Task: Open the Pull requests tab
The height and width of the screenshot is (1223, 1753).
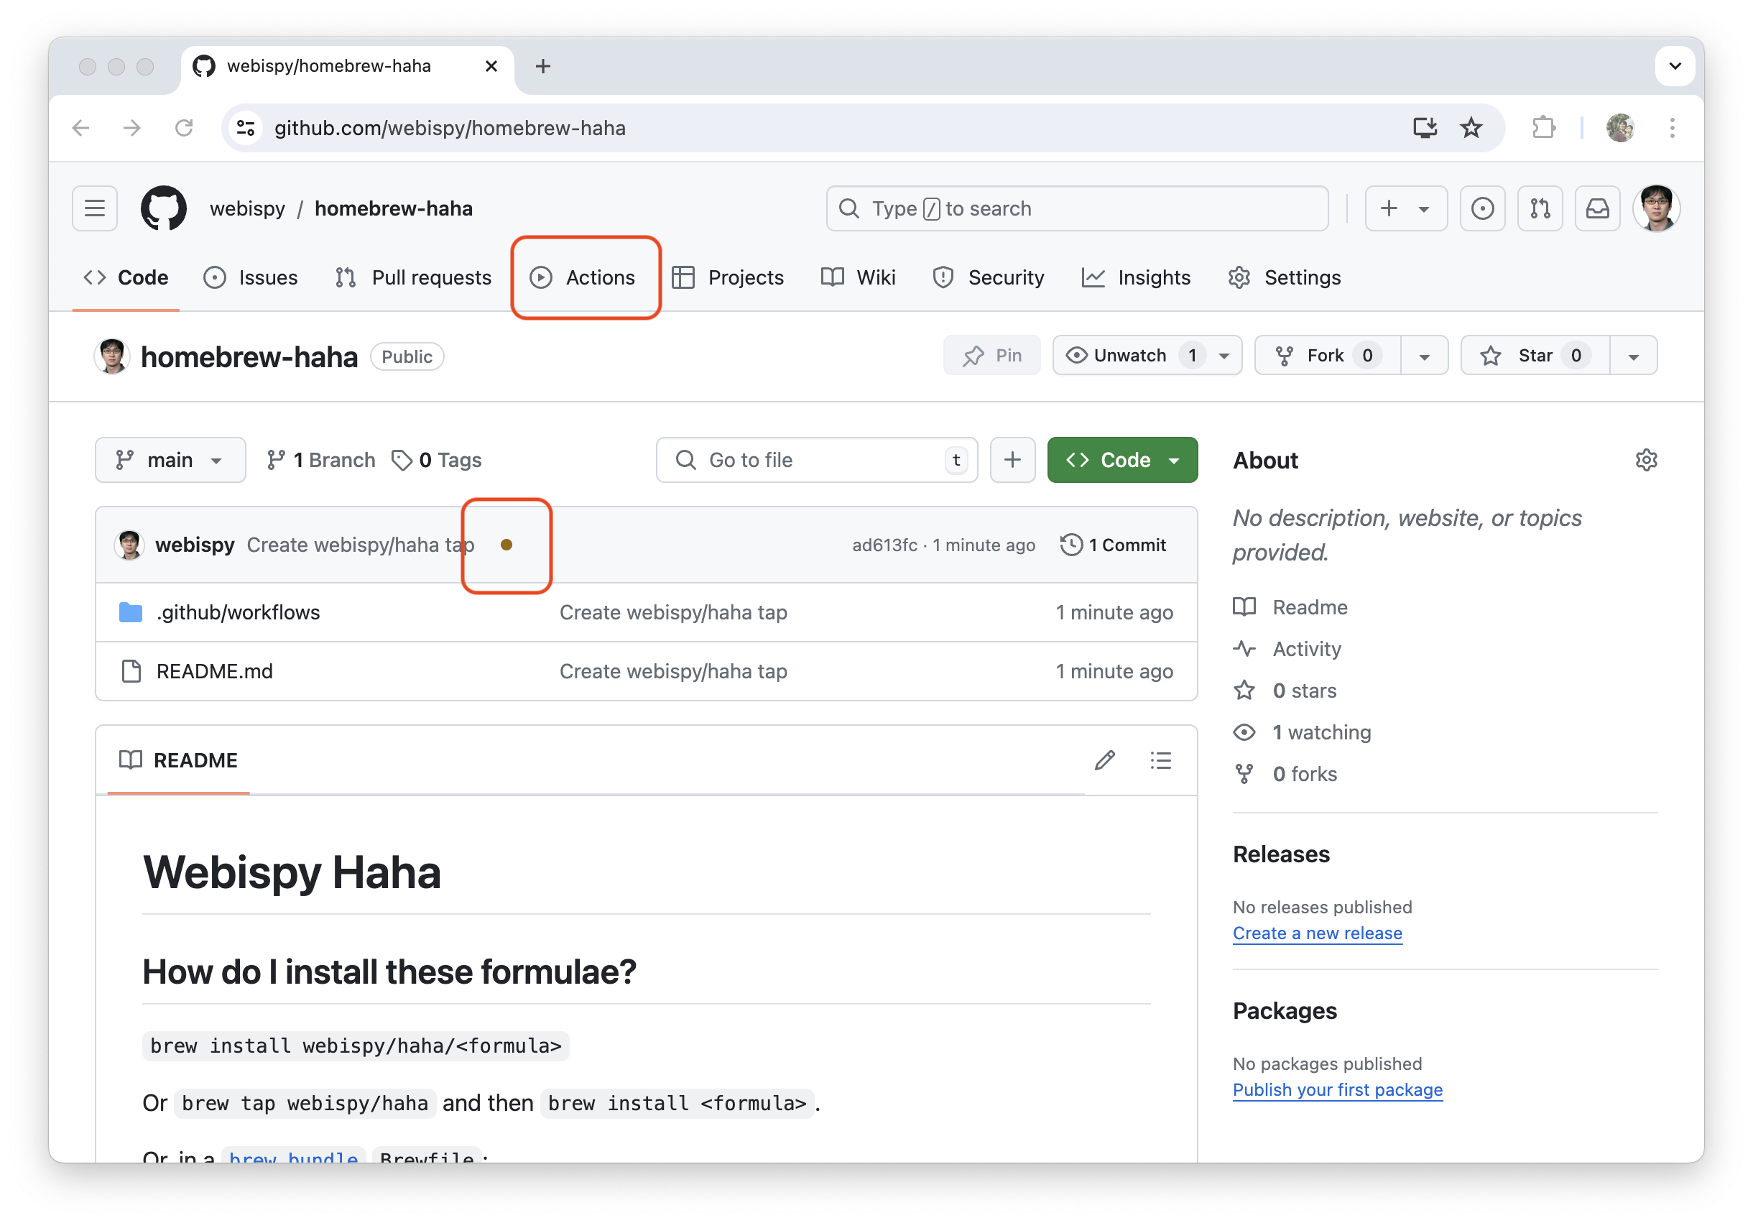Action: (x=413, y=277)
